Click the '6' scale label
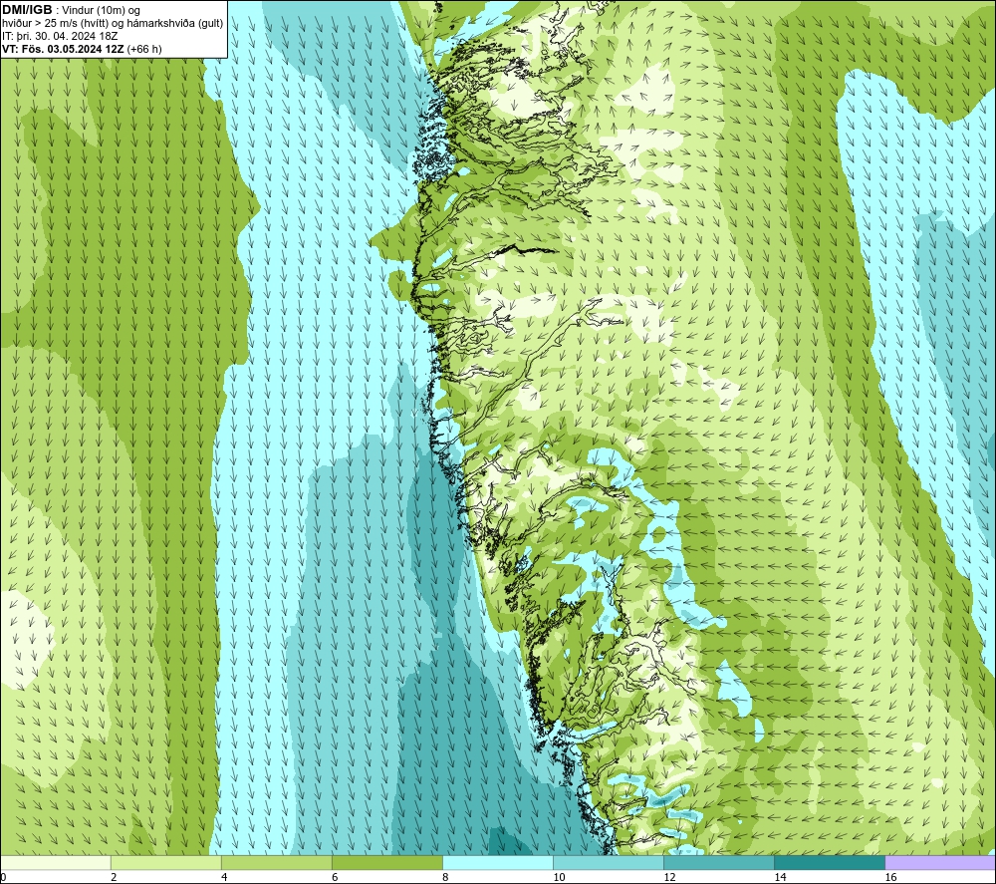The height and width of the screenshot is (884, 996). 335,877
